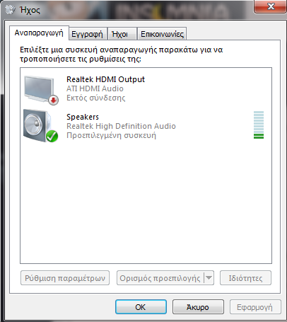This screenshot has height=322, width=287.
Task: Select the Realtek High Definition Audio entry
Action: 121,126
